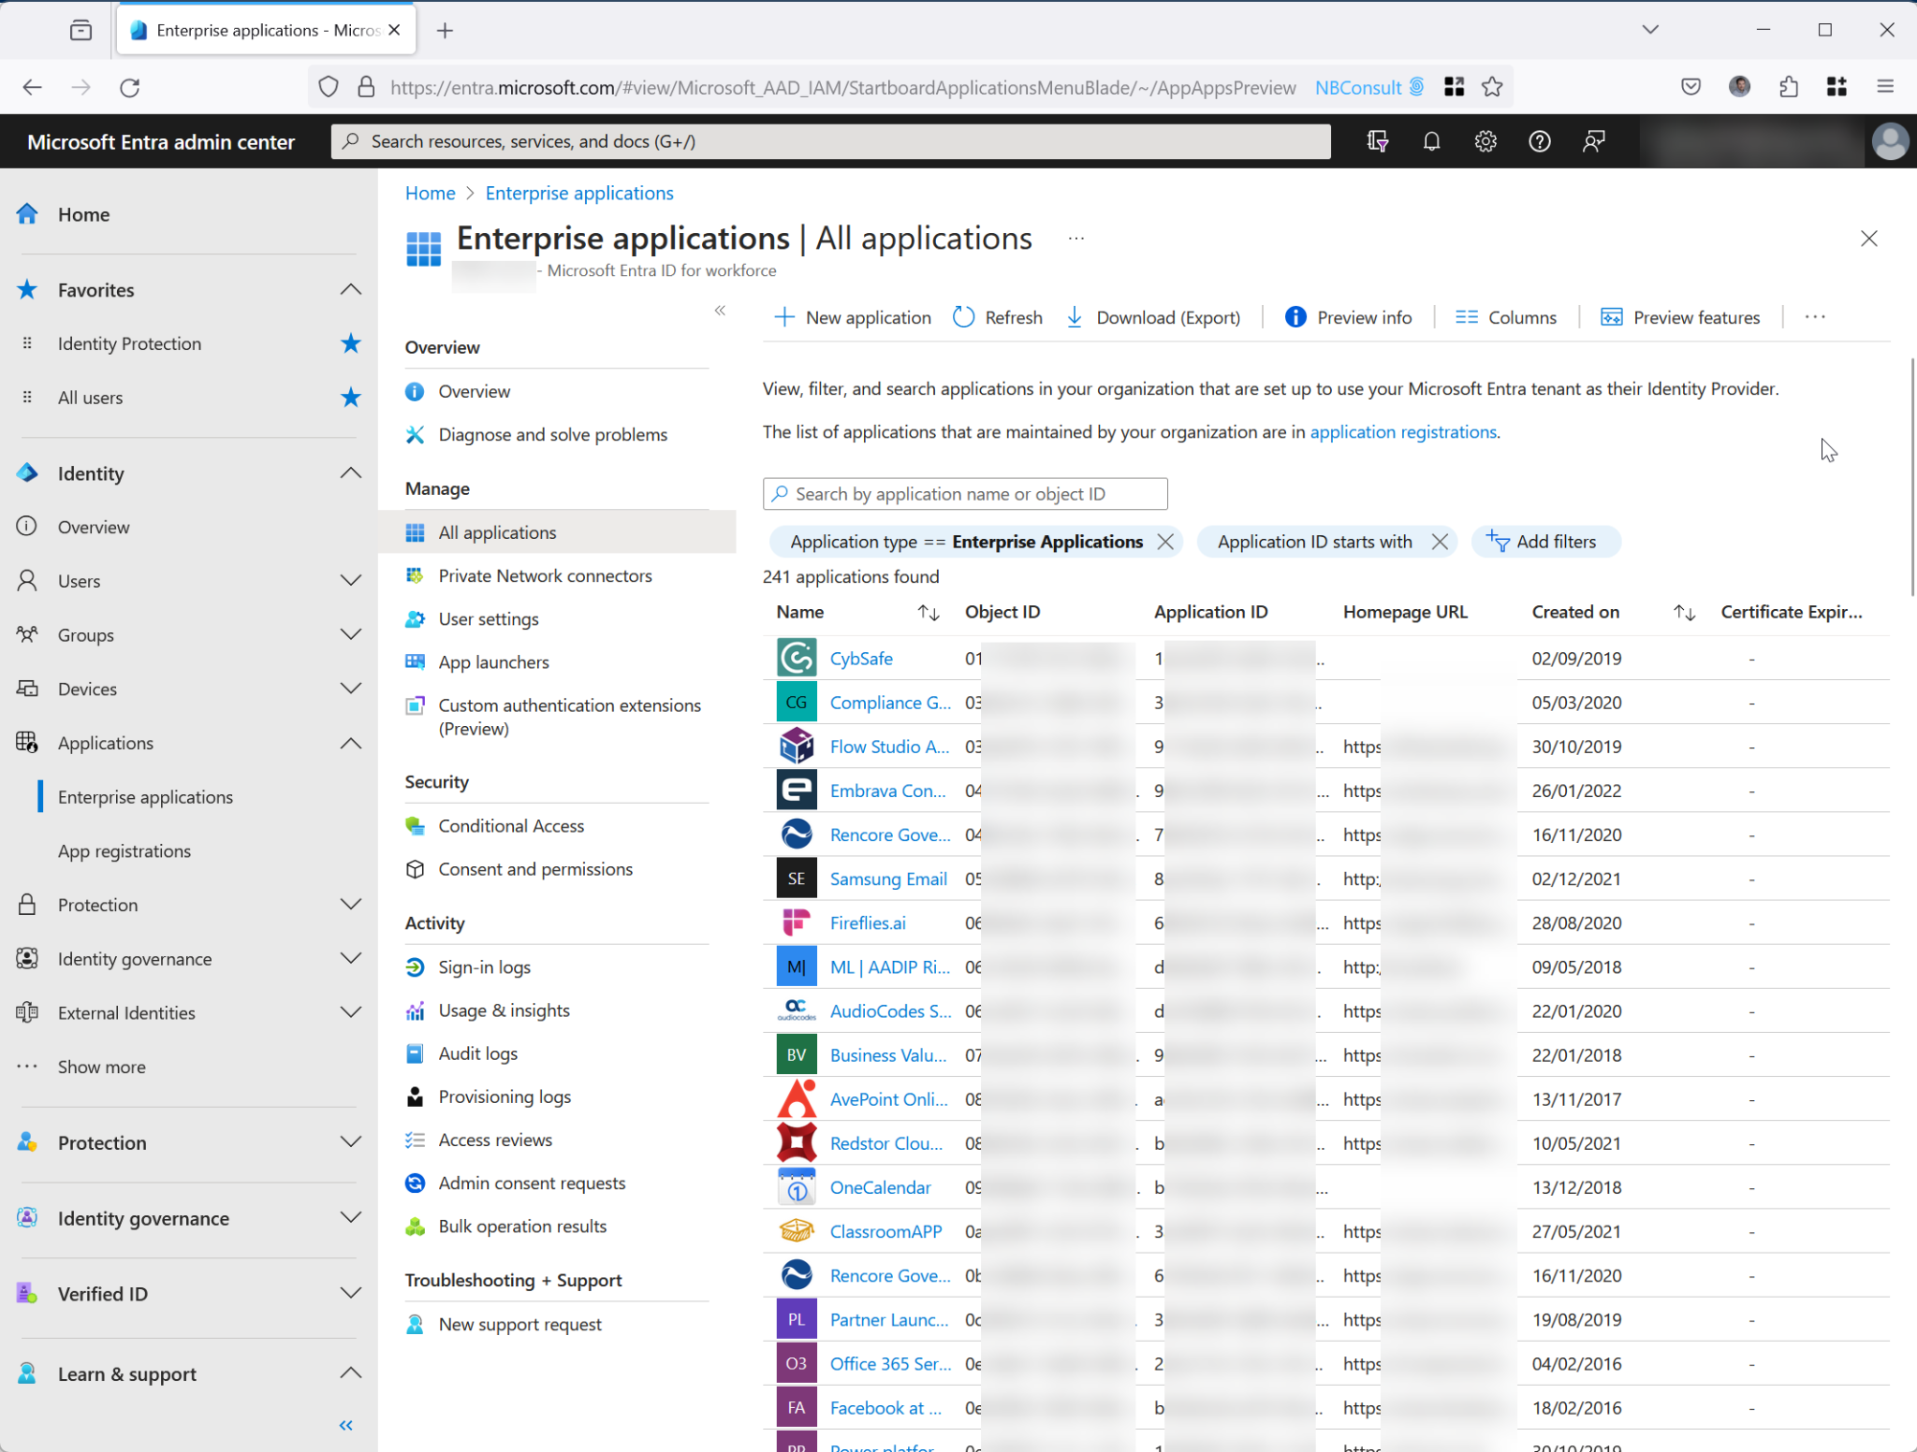The height and width of the screenshot is (1452, 1917).
Task: Open Audit logs under Activity
Action: coord(478,1053)
